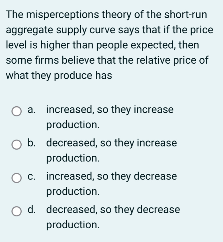The image size is (223, 242).
Task: Click the "c." option letter
Action: pyautogui.click(x=32, y=177)
